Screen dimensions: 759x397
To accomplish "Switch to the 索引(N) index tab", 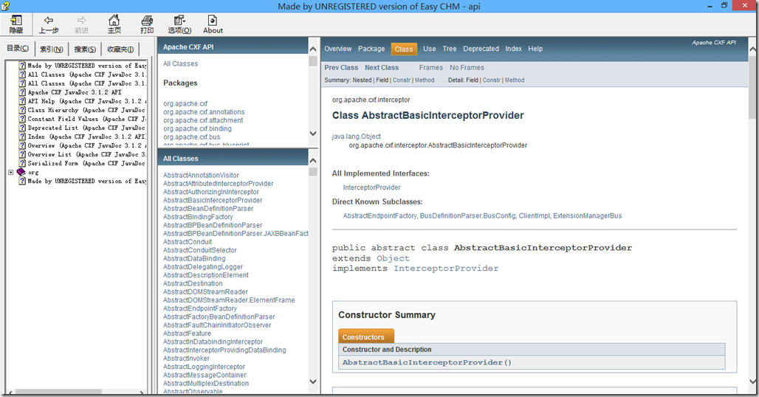I will pos(51,49).
